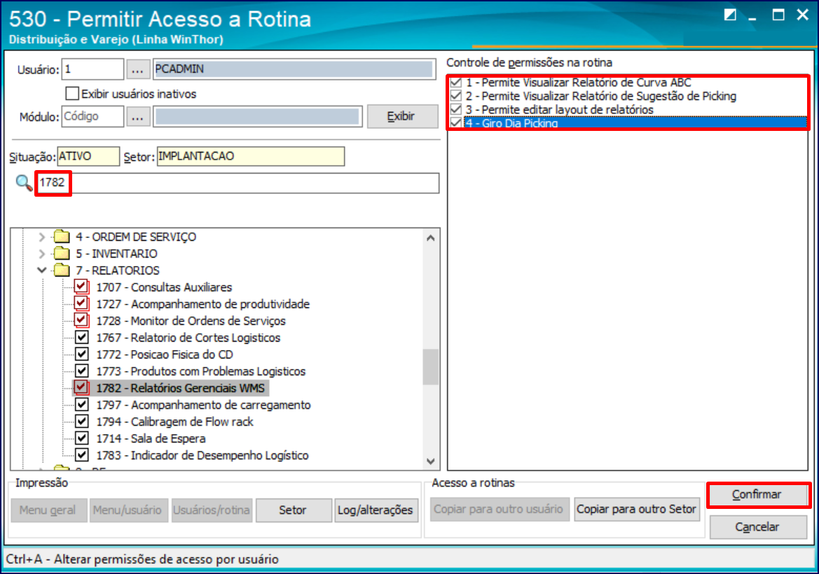819x574 pixels.
Task: Select 1714 - Sala de Espera label
Action: [x=151, y=439]
